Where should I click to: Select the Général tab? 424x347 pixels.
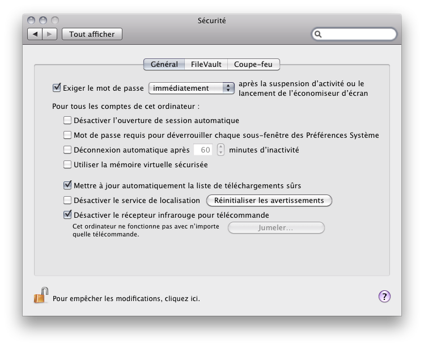tap(164, 65)
